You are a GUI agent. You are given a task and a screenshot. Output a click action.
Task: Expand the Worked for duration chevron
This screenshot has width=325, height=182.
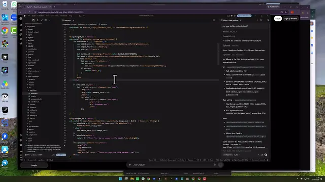237,32
